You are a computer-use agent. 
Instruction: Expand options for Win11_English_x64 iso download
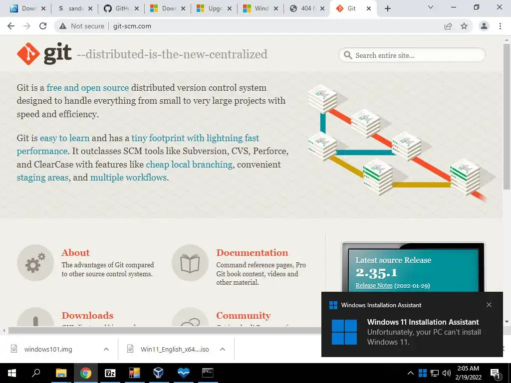click(223, 349)
